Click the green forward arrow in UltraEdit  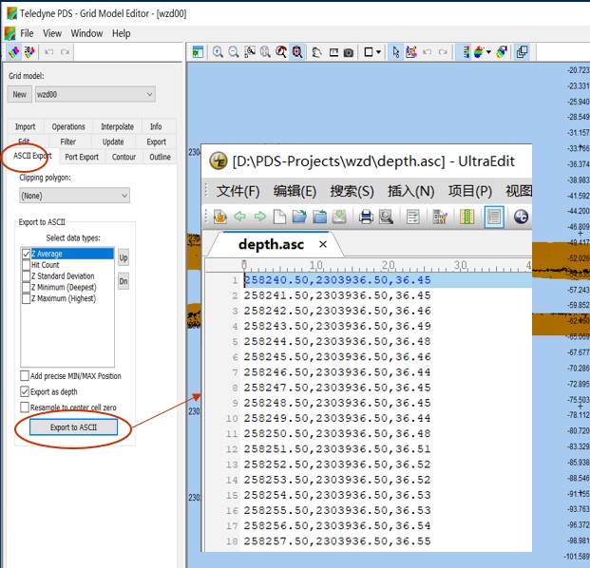[260, 217]
